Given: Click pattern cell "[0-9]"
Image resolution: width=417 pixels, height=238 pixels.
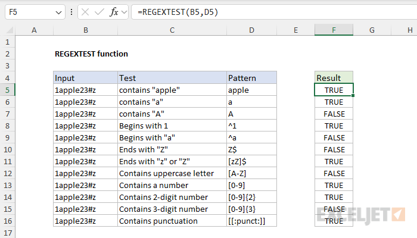Looking at the screenshot, I should click(251, 185).
